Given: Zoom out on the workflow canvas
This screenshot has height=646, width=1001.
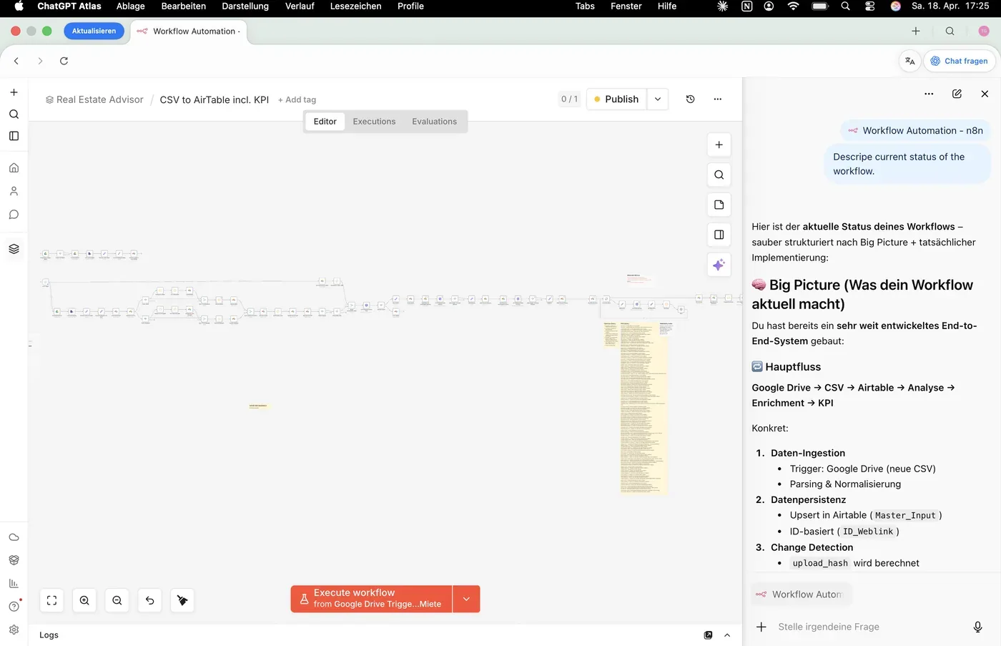Looking at the screenshot, I should coord(117,601).
